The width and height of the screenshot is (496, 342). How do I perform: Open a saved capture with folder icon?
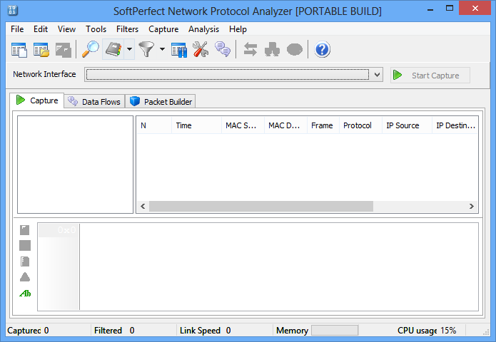[41, 50]
